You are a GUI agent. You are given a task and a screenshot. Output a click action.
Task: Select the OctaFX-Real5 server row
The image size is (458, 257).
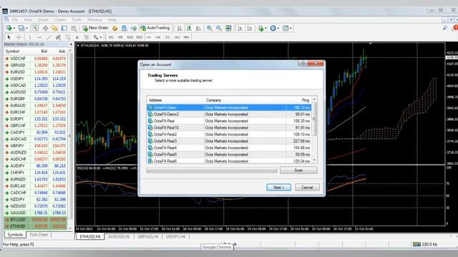[229, 154]
